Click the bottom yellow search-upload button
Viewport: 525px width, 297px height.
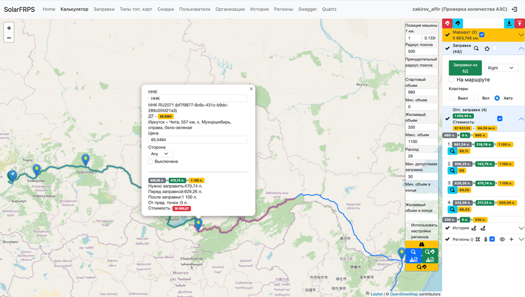coord(422,267)
